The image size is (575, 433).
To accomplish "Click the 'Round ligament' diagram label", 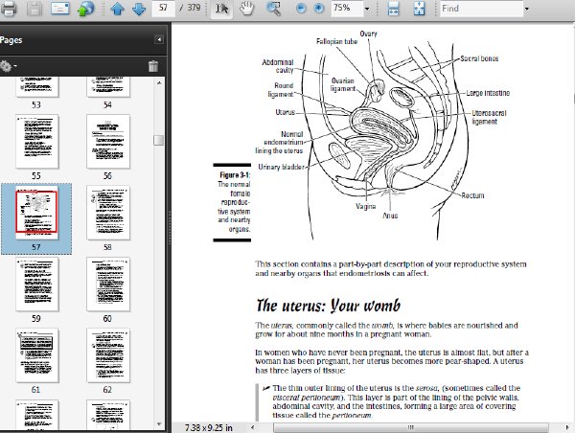I will coord(281,90).
